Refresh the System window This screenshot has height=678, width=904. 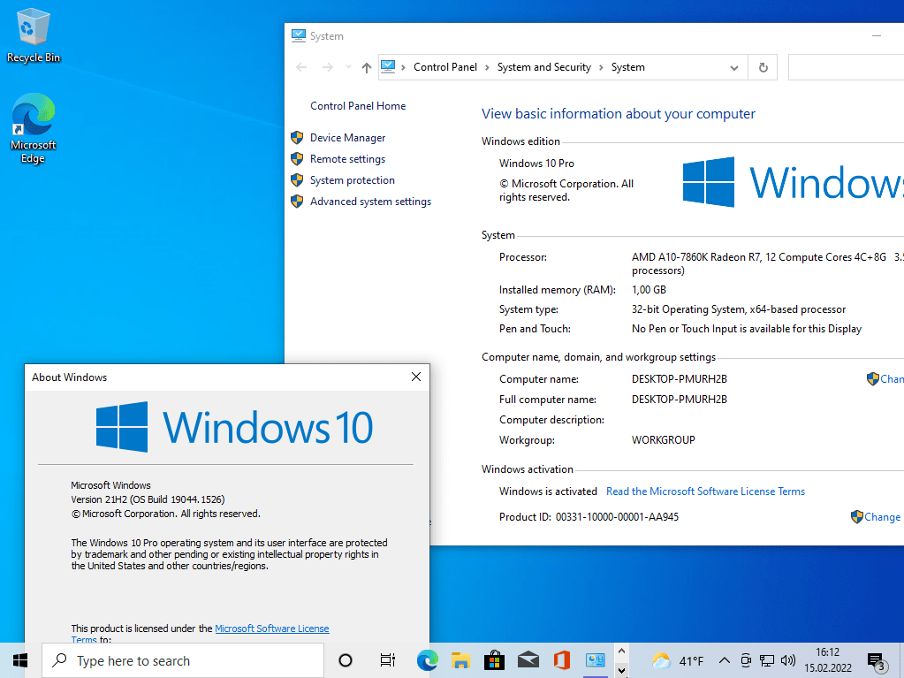point(763,67)
